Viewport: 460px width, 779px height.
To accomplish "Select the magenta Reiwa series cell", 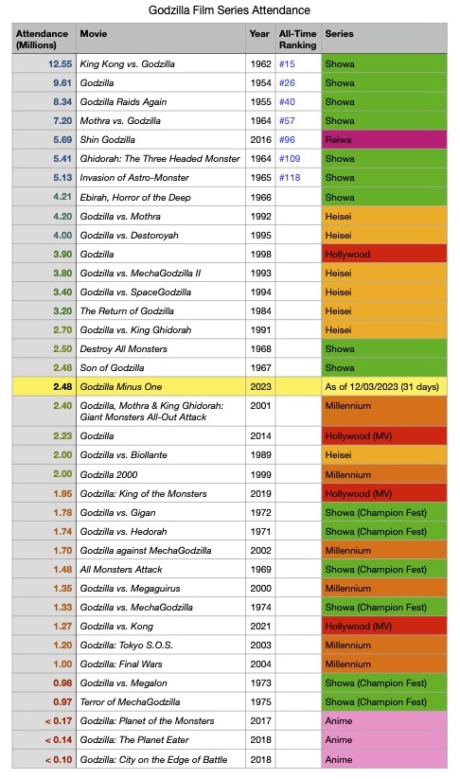I will pyautogui.click(x=384, y=139).
